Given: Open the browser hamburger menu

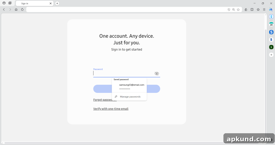Looking at the screenshot, I should point(264,10).
